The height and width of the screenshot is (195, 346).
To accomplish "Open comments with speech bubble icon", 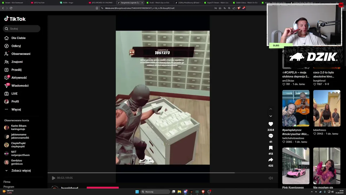I will 271,136.
